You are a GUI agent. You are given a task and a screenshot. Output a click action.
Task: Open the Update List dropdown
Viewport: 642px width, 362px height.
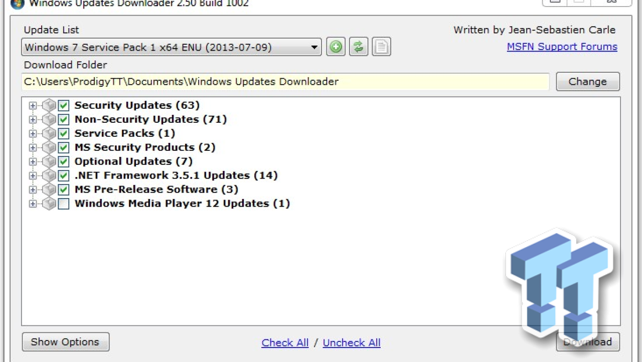click(172, 47)
